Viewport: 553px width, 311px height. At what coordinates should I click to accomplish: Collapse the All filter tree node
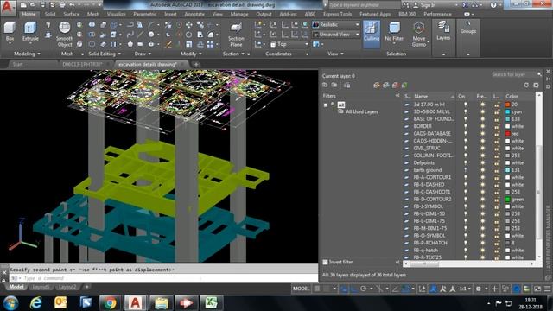pyautogui.click(x=326, y=105)
